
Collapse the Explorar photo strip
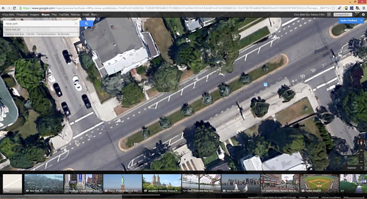coord(361,168)
